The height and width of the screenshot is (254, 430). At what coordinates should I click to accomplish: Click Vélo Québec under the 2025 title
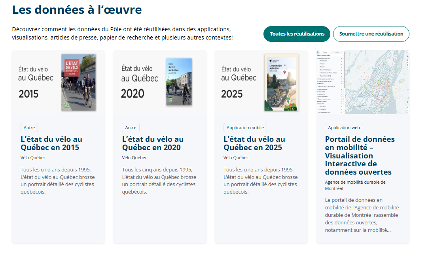click(x=236, y=158)
